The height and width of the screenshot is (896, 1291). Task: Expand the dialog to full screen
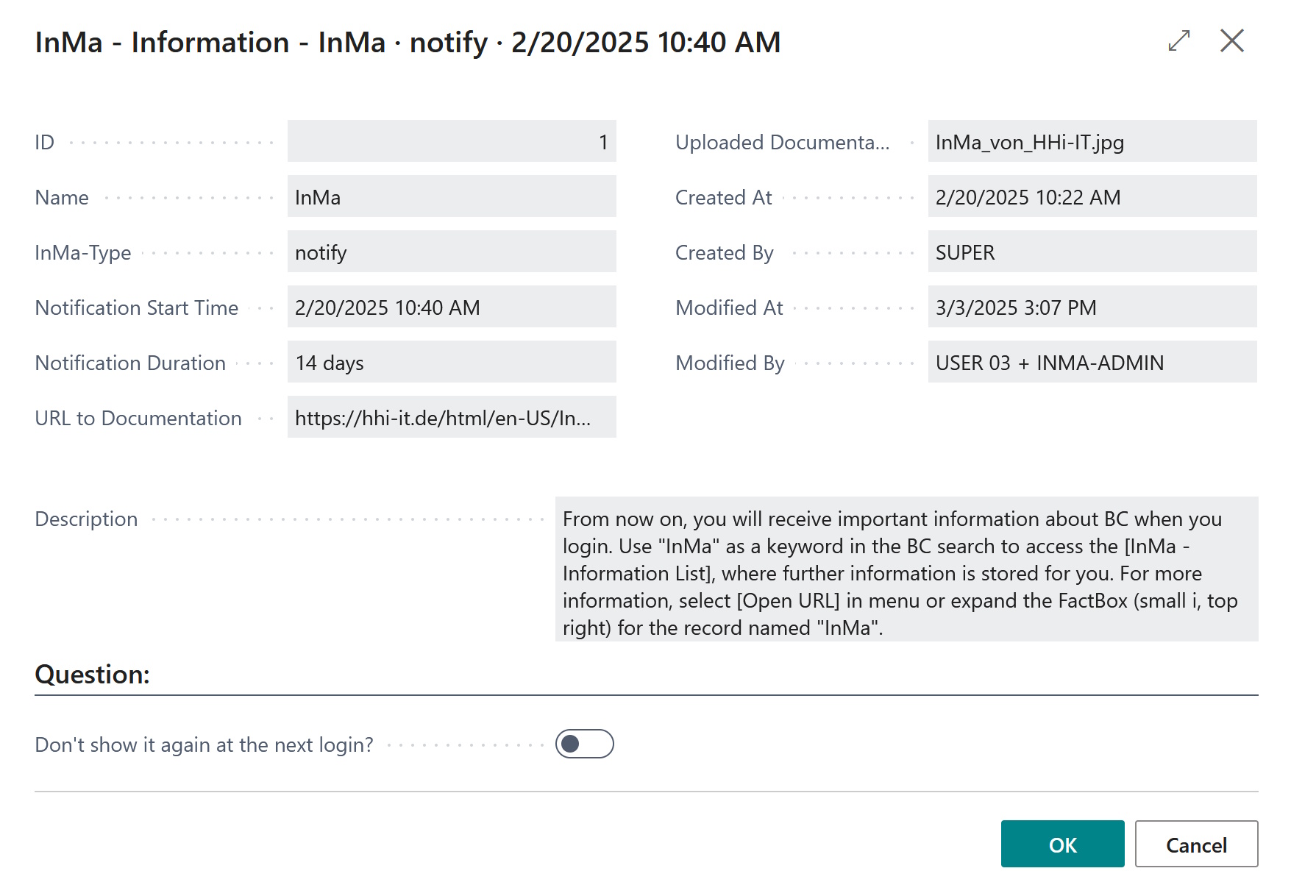pyautogui.click(x=1179, y=42)
